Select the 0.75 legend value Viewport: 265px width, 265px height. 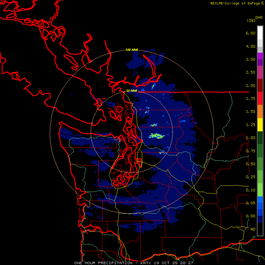click(x=251, y=151)
